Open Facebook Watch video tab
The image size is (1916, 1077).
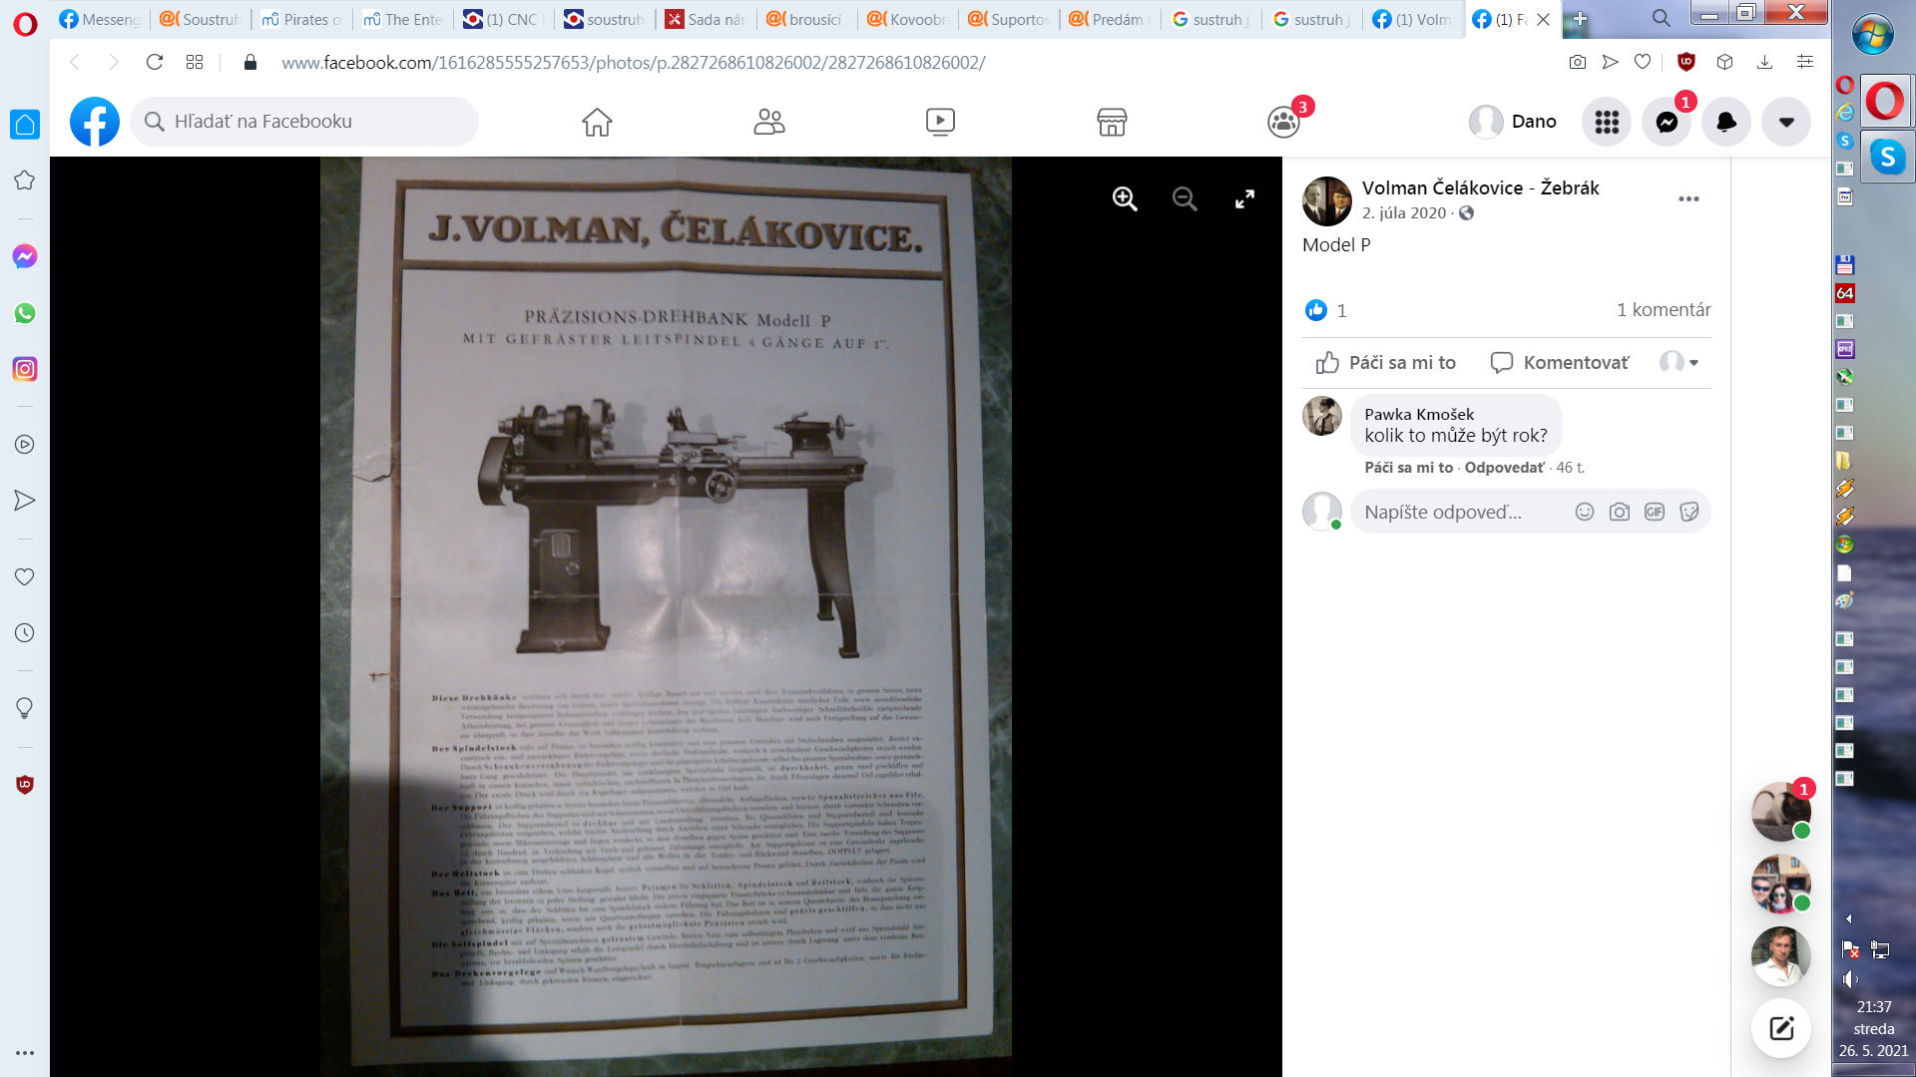click(940, 122)
